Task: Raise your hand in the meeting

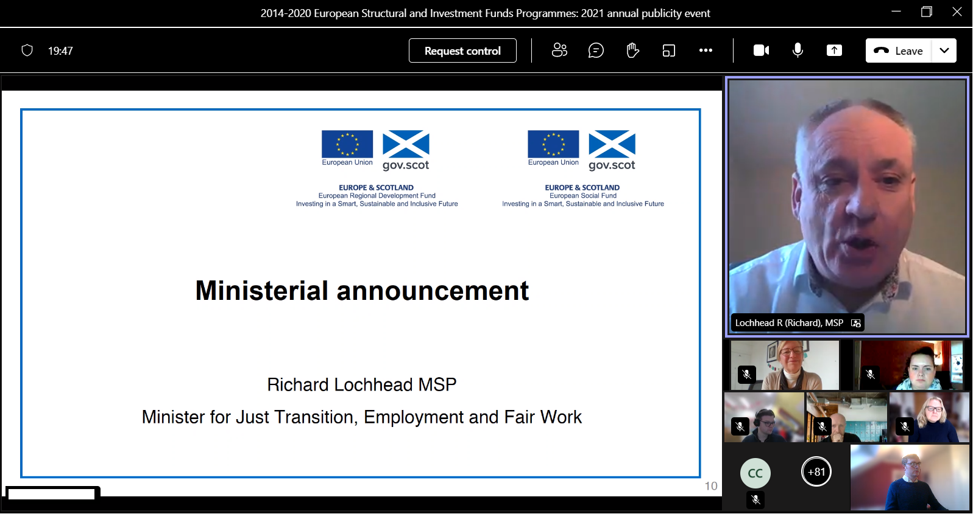Action: 632,50
